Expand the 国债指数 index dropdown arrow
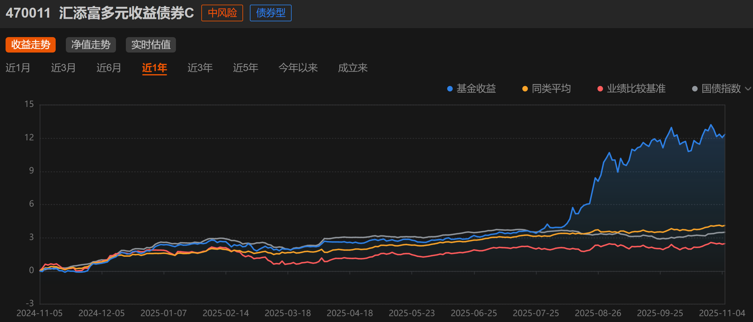The image size is (753, 322). coord(748,89)
